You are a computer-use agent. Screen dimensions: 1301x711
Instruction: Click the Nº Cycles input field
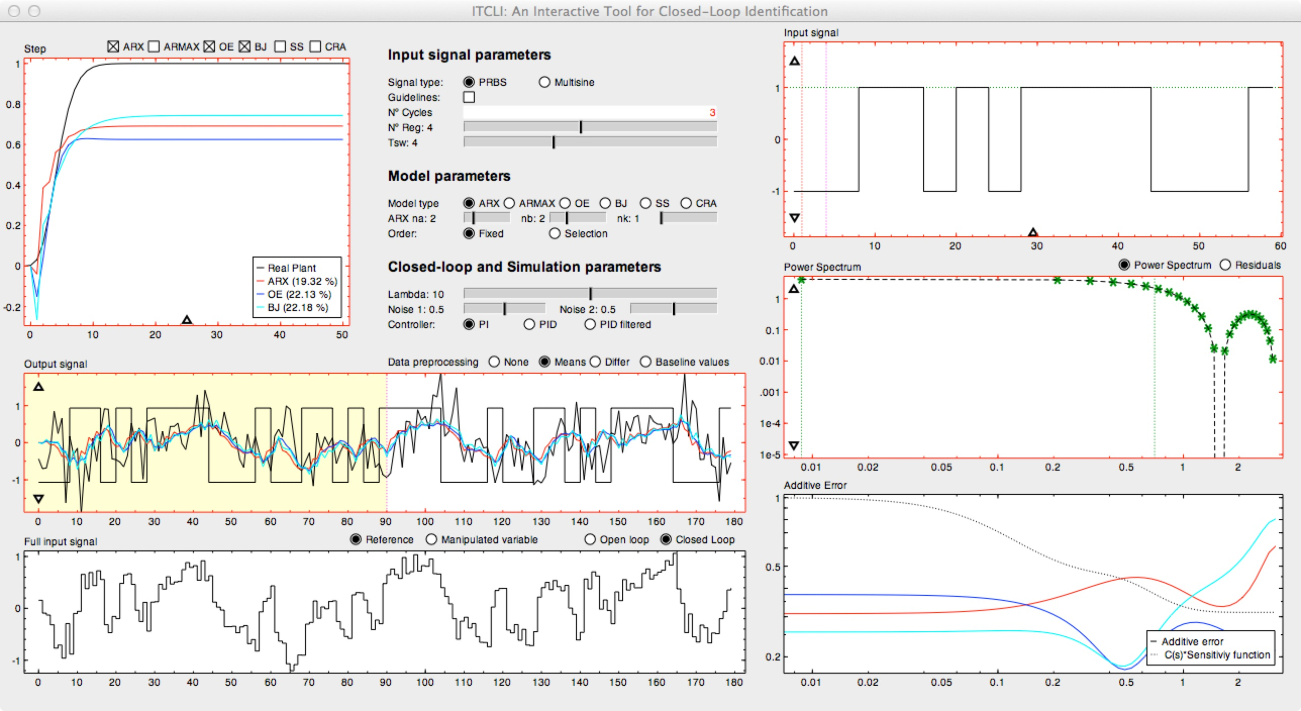(590, 113)
